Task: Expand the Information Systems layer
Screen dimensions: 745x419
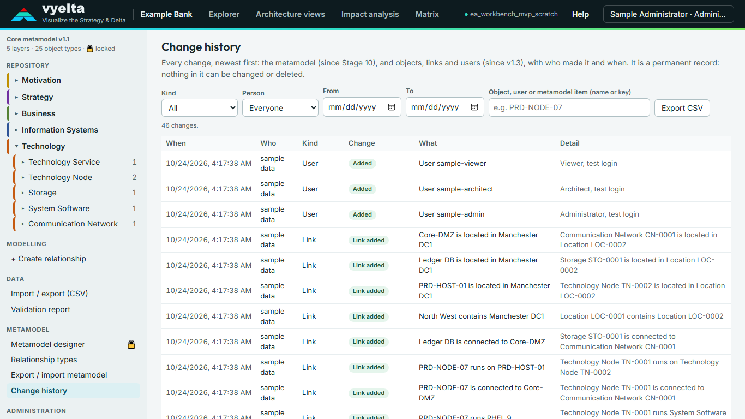Action: tap(16, 130)
